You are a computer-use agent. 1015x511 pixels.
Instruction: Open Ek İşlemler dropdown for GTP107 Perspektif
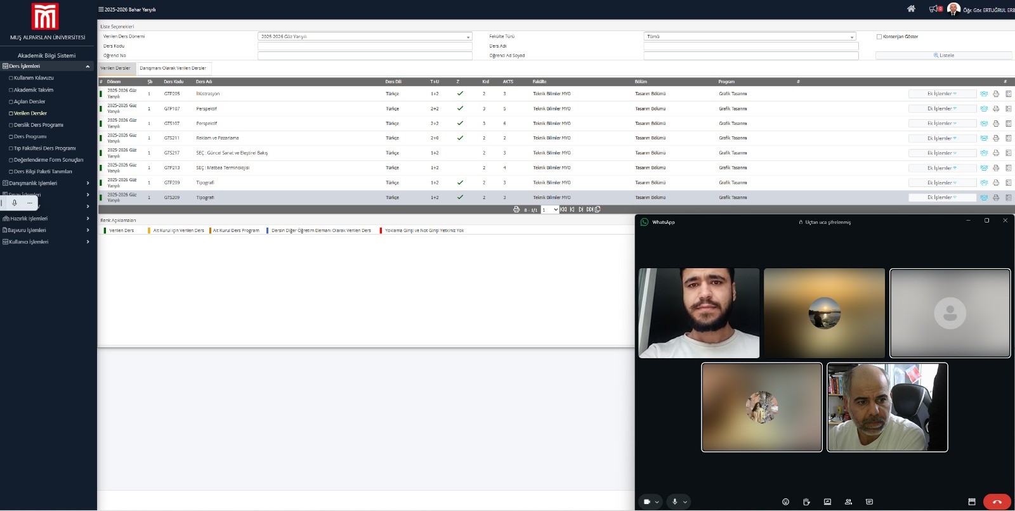[x=941, y=108]
